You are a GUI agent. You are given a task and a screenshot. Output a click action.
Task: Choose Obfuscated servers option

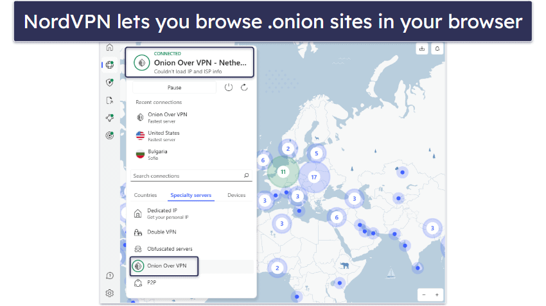tap(191, 249)
